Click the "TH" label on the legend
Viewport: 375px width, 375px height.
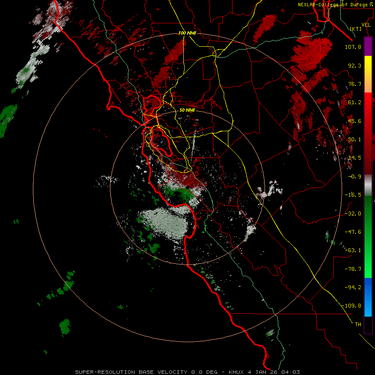(358, 325)
